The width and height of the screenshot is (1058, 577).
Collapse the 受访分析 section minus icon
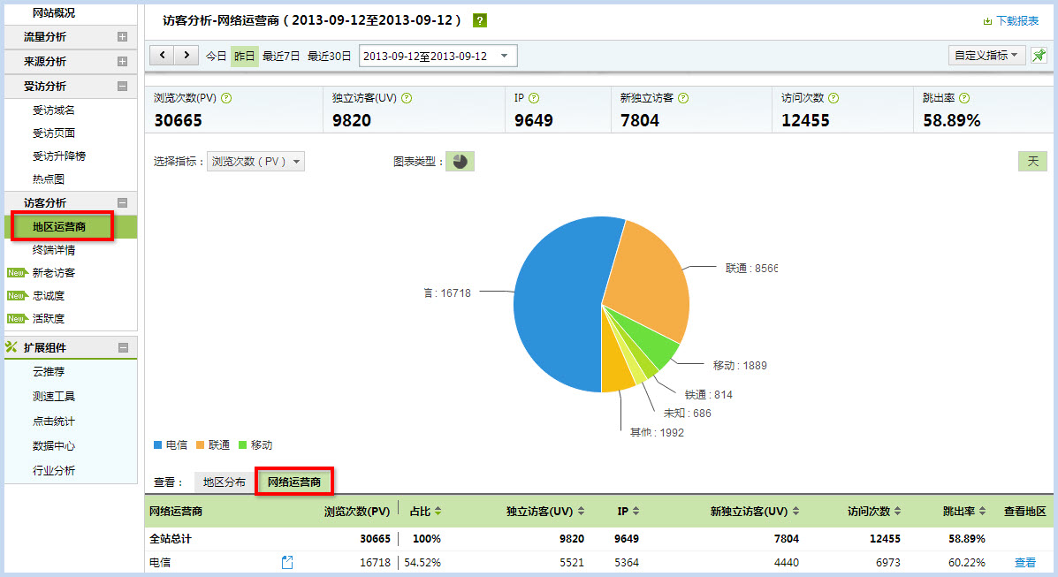(122, 86)
